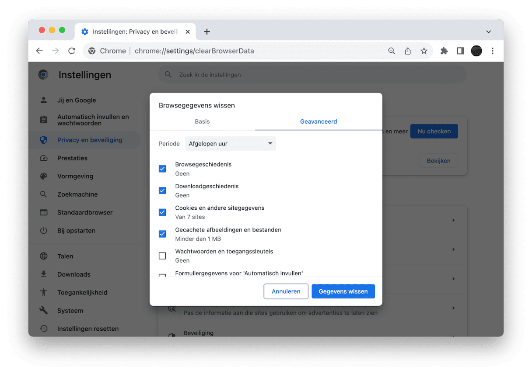Image resolution: width=532 pixels, height=374 pixels.
Task: Click Gegevens wissen button
Action: (x=343, y=291)
